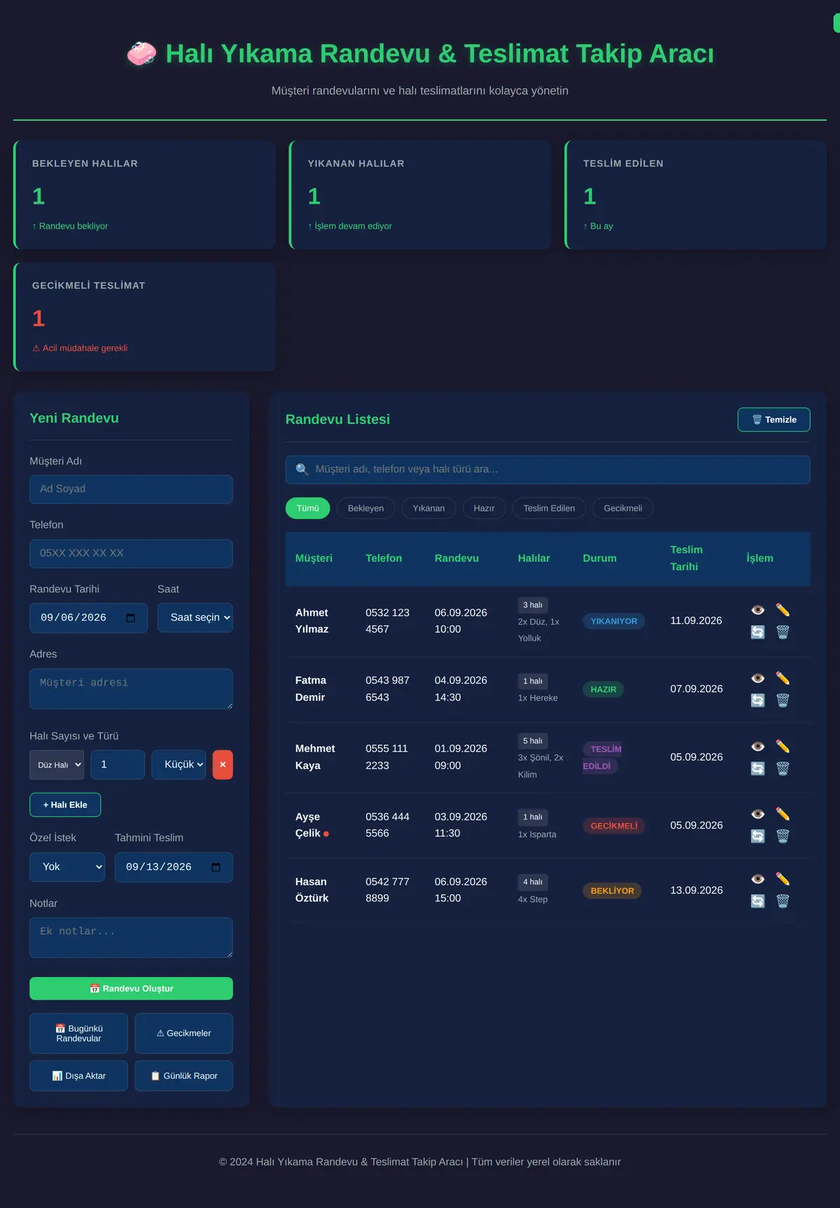The image size is (840, 1208).
Task: Switch to the Hazır filter
Action: 484,508
